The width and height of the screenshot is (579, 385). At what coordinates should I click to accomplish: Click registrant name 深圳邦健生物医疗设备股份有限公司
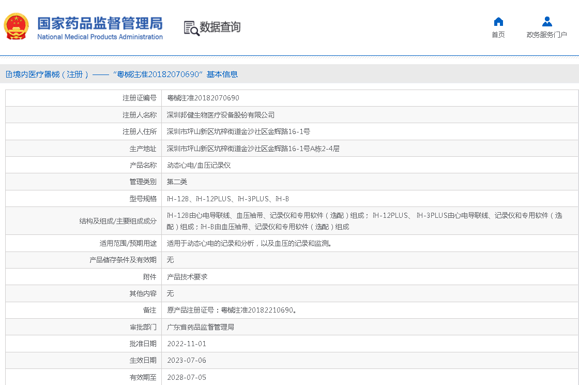[221, 115]
